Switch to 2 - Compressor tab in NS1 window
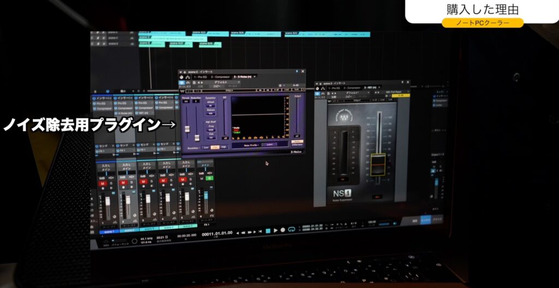Image resolution: width=559 pixels, height=288 pixels. tap(352, 88)
